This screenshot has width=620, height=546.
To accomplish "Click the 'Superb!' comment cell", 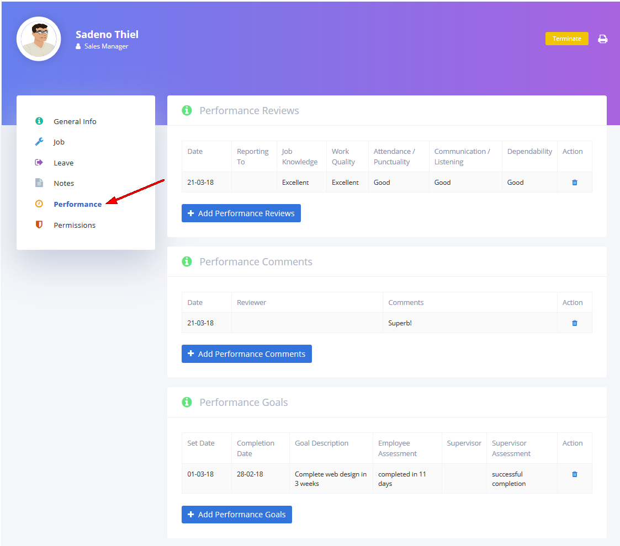I will point(470,323).
